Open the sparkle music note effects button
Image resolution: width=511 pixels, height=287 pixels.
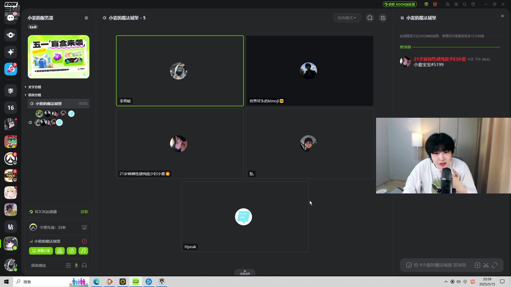coord(83,251)
